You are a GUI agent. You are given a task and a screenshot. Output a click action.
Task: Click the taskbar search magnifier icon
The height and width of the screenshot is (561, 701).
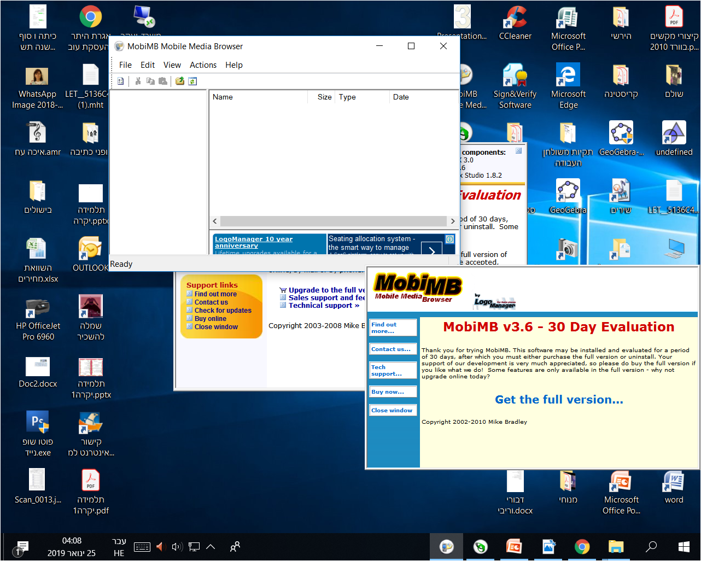651,547
